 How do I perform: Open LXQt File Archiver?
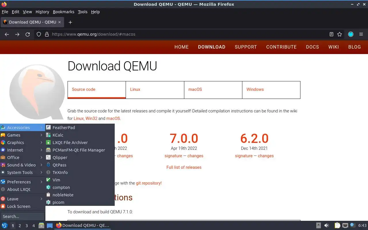coord(80,143)
